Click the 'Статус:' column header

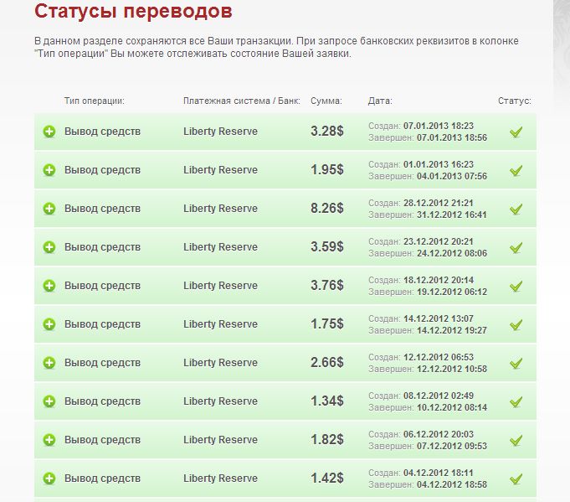coord(515,101)
